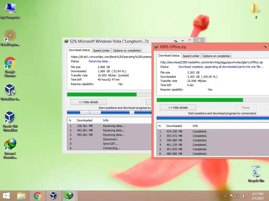Select the Internet Download Manager taskbar button
This screenshot has width=269, height=201.
click(x=69, y=196)
